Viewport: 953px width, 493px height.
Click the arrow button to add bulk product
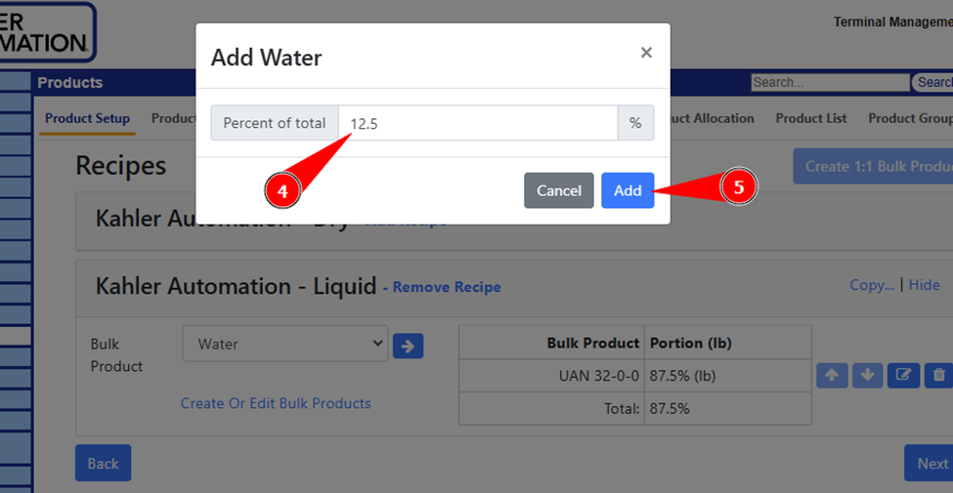(x=408, y=345)
